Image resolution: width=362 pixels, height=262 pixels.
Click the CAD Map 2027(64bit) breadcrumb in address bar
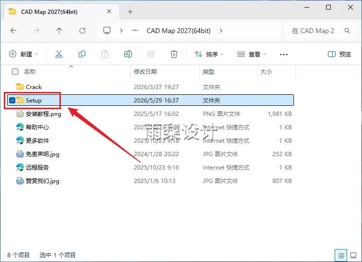tap(178, 31)
